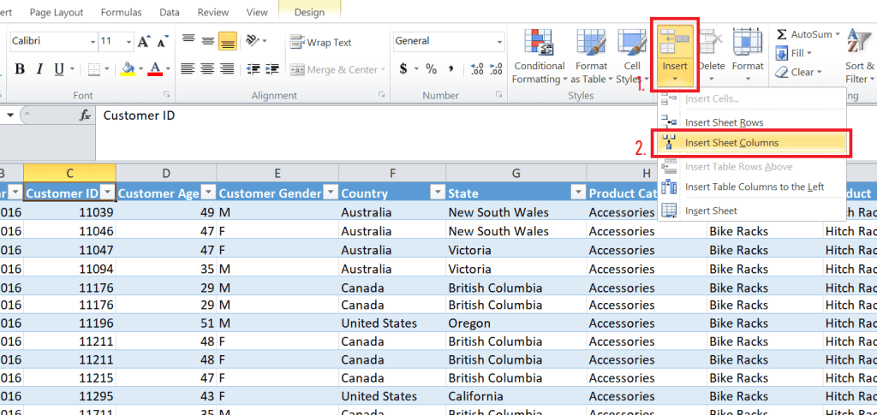Choose Insert Sheet Columns from menu
The image size is (877, 415).
pos(731,143)
